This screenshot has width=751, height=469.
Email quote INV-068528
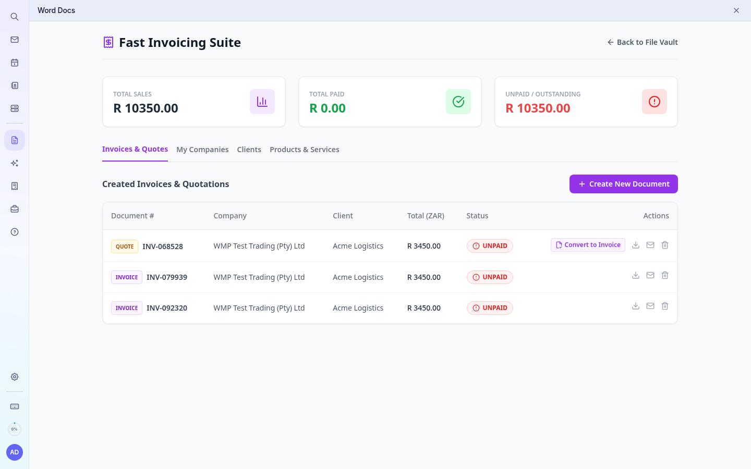650,245
